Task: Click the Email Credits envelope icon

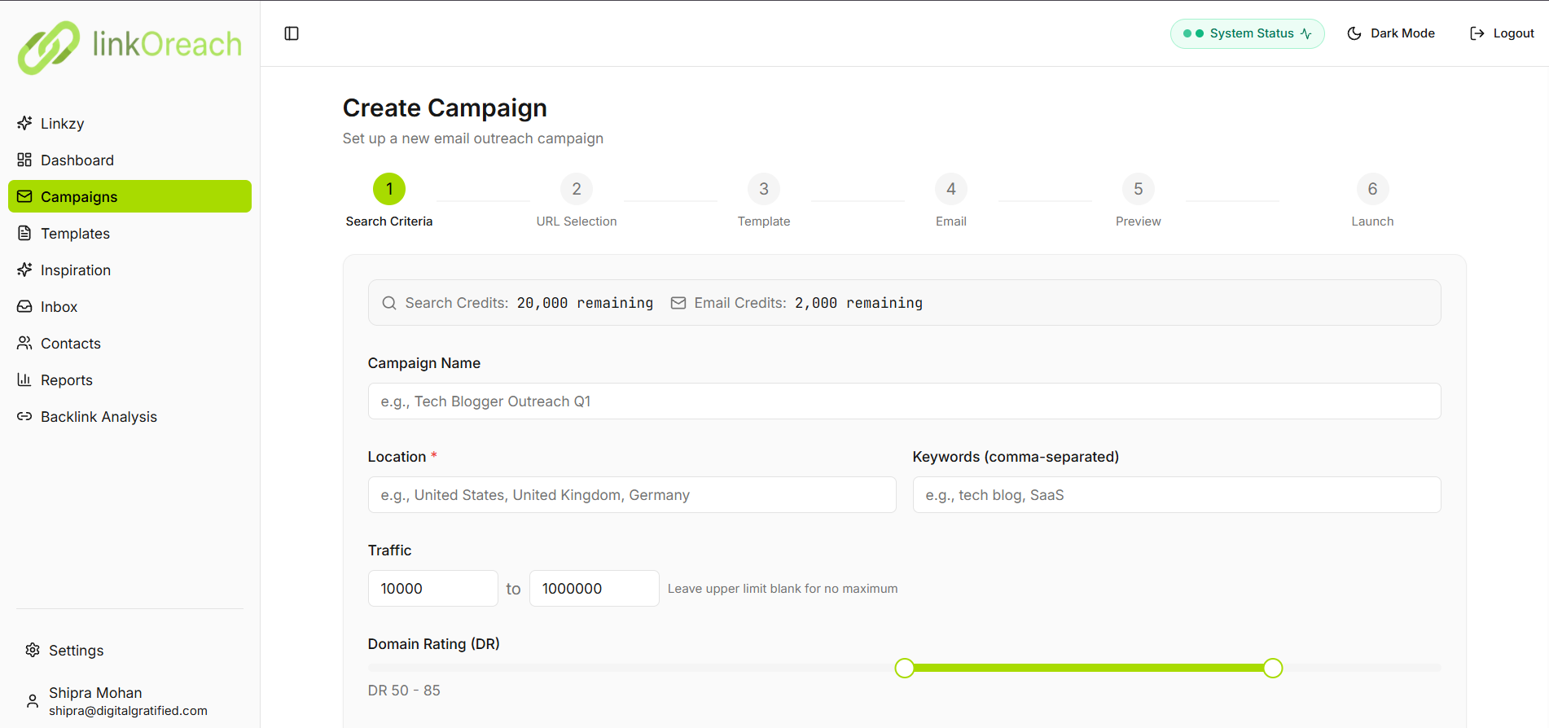Action: pos(678,303)
